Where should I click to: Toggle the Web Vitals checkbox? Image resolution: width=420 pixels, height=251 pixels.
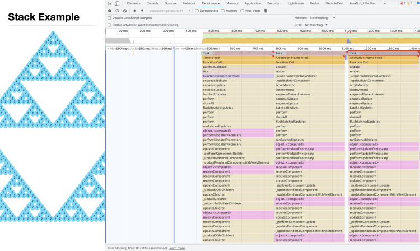click(242, 11)
